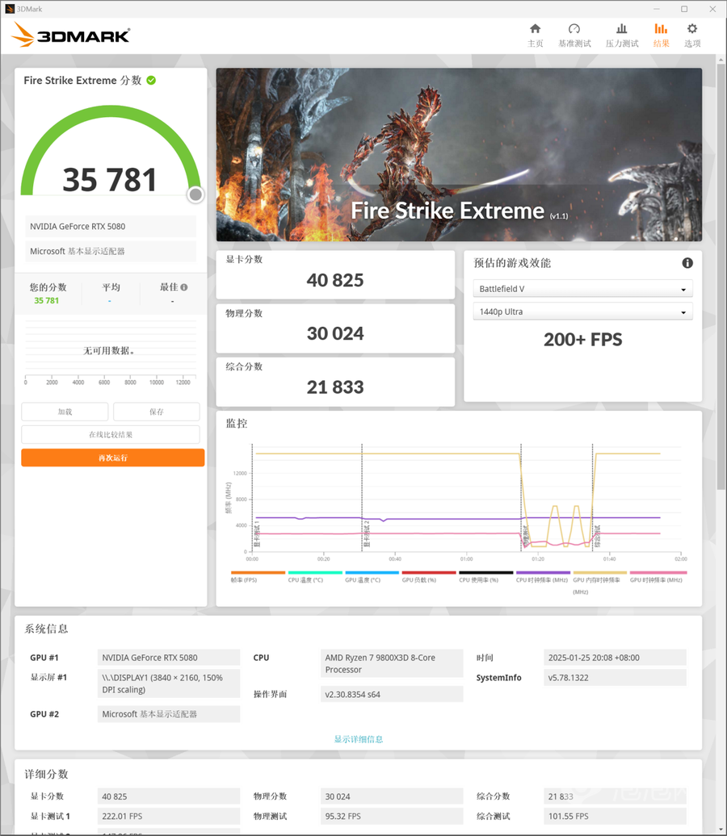Click the gray score gauge handle
This screenshot has height=836, width=727.
[195, 194]
